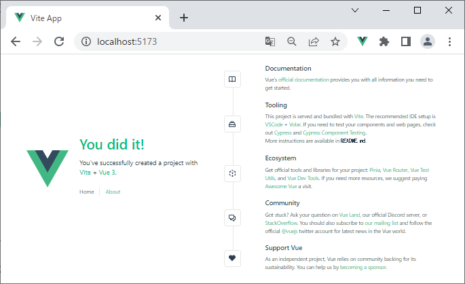The image size is (465, 284).
Task: Click the Ecosystem icon
Action: pyautogui.click(x=232, y=173)
